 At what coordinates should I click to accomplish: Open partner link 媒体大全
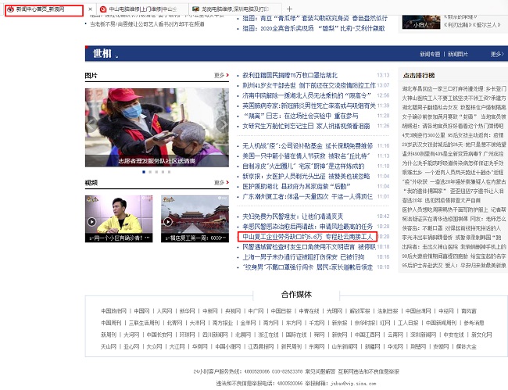pos(467,346)
